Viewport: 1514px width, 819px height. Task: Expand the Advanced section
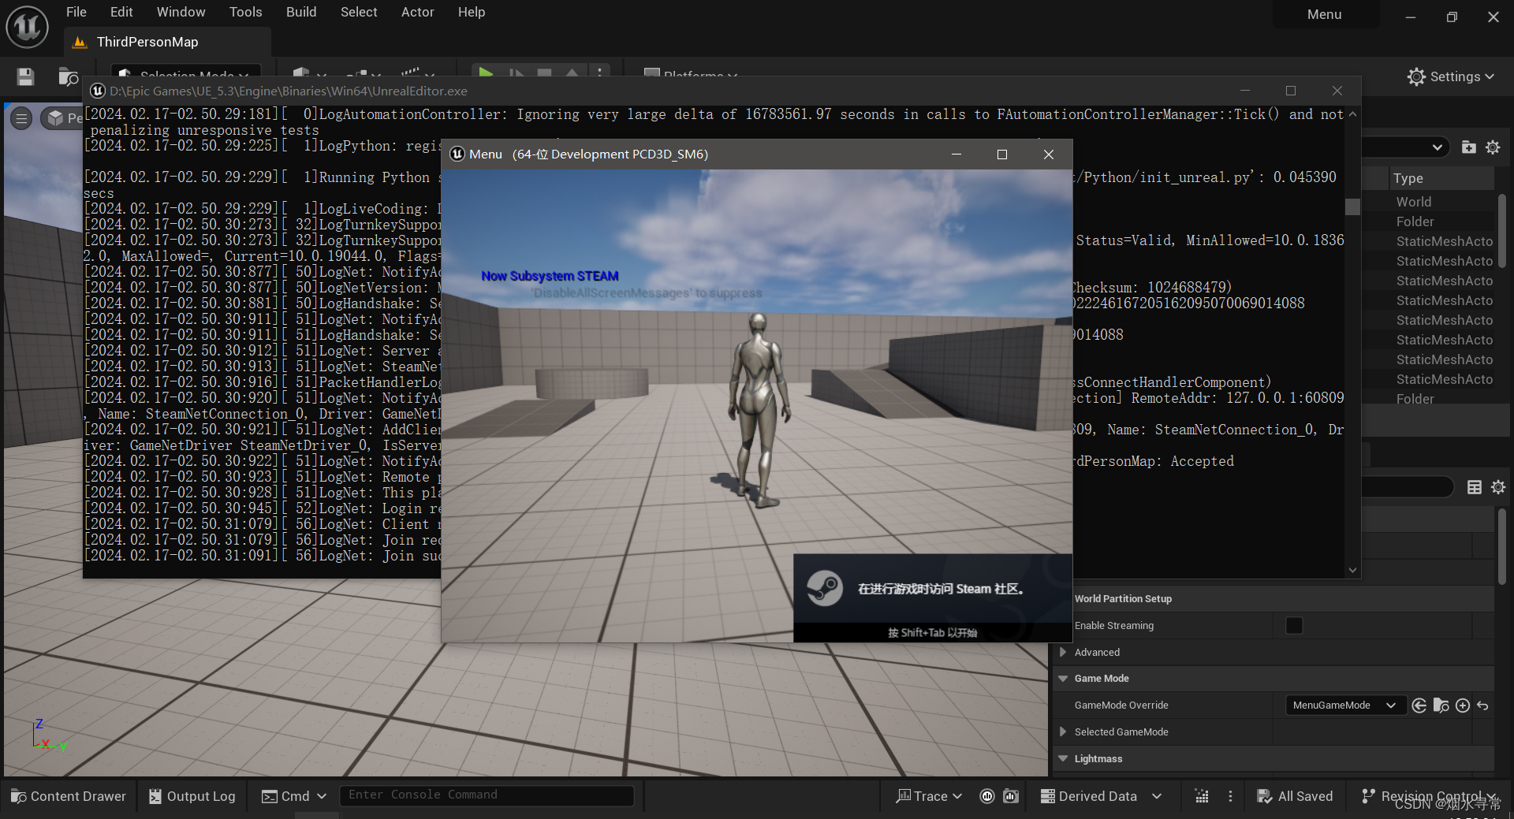[1063, 652]
